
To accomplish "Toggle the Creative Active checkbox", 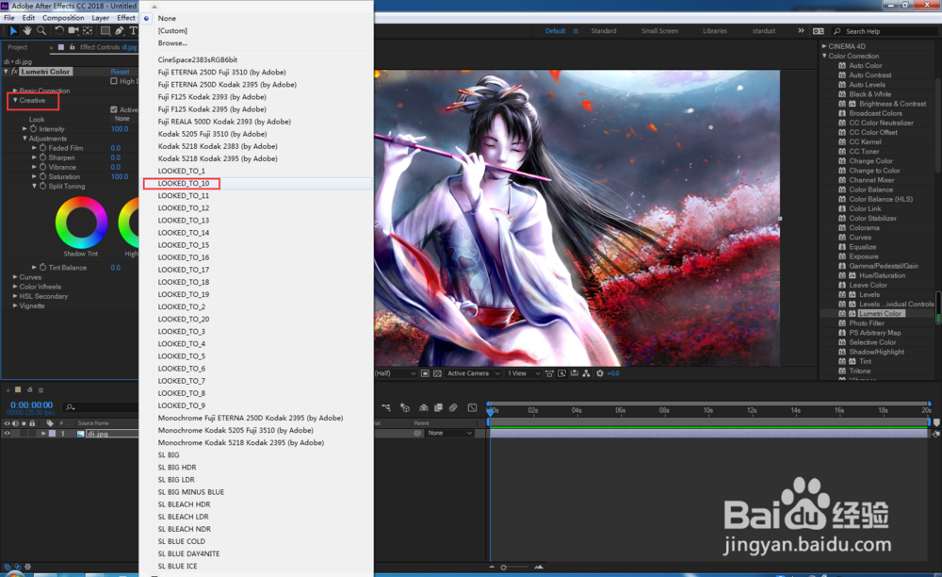I will 114,109.
